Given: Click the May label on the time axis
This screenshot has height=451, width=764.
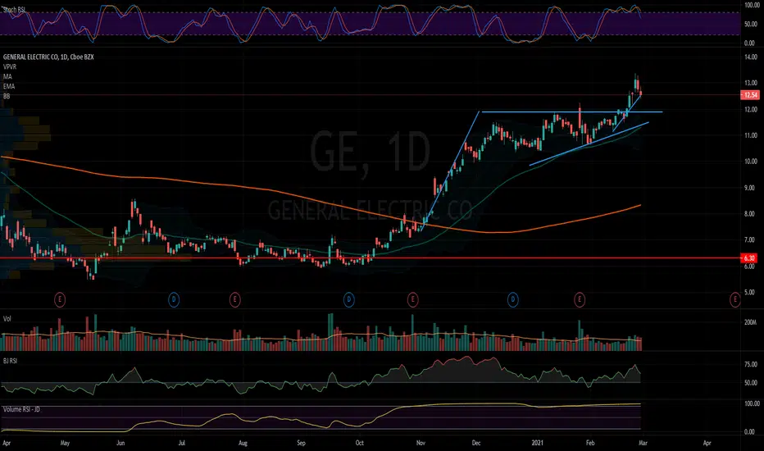Looking at the screenshot, I should pos(65,443).
